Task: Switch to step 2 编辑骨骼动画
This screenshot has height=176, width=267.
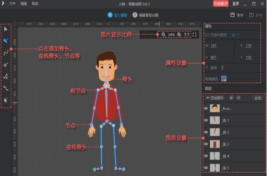Action: tap(146, 15)
